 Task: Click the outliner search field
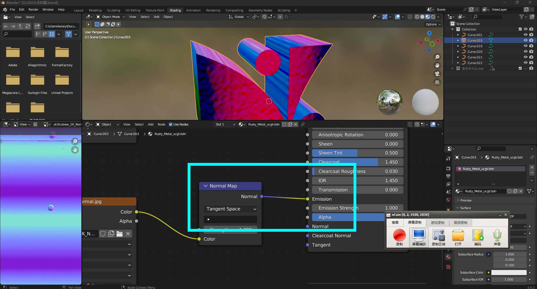pyautogui.click(x=487, y=17)
